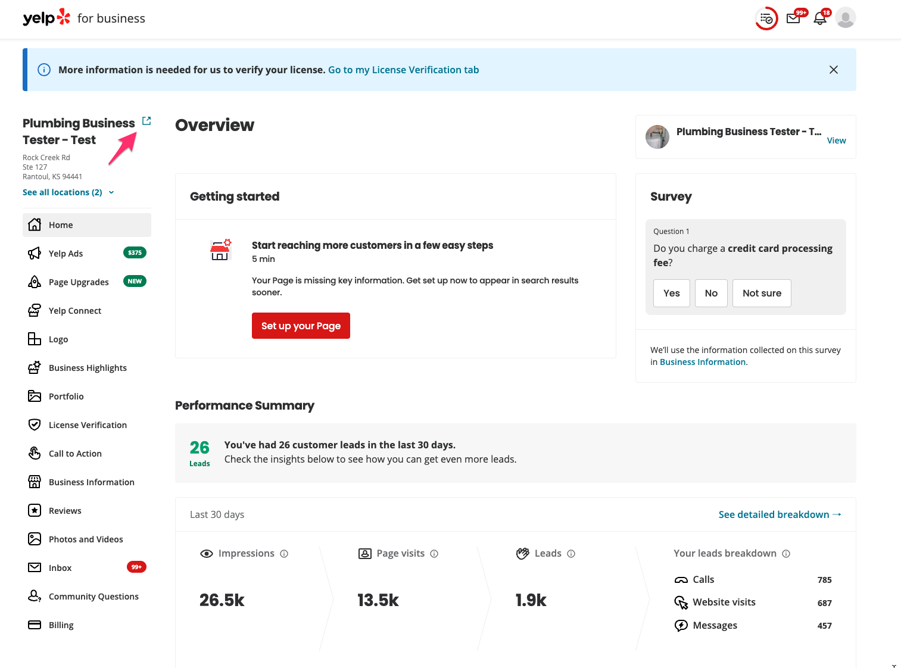
Task: Answer No to the survey question
Action: tap(711, 294)
